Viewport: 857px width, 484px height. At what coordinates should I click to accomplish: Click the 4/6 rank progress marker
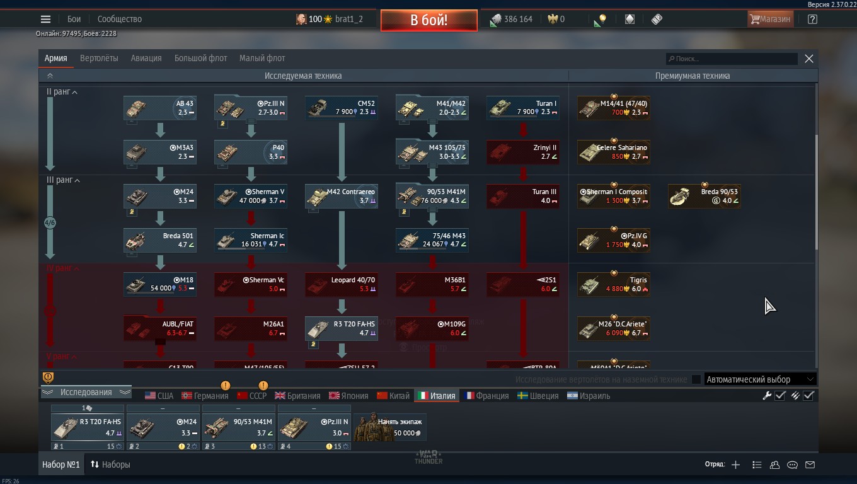[x=50, y=223]
